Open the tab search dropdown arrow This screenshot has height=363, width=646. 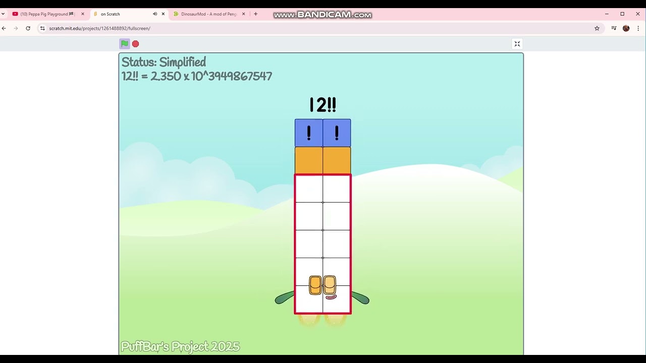3,14
